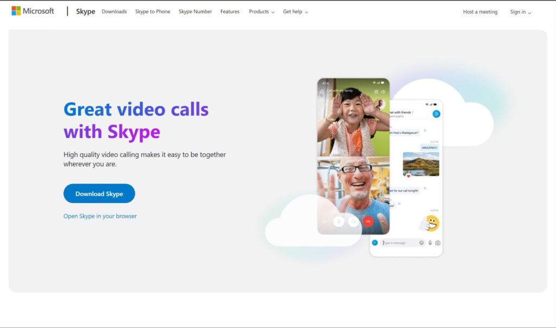Go to the Downloads page
556x328 pixels.
(x=114, y=12)
